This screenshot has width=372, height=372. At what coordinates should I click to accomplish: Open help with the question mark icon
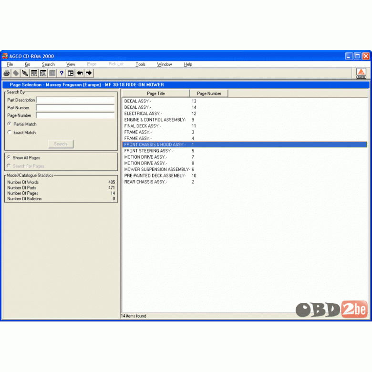tap(62, 73)
